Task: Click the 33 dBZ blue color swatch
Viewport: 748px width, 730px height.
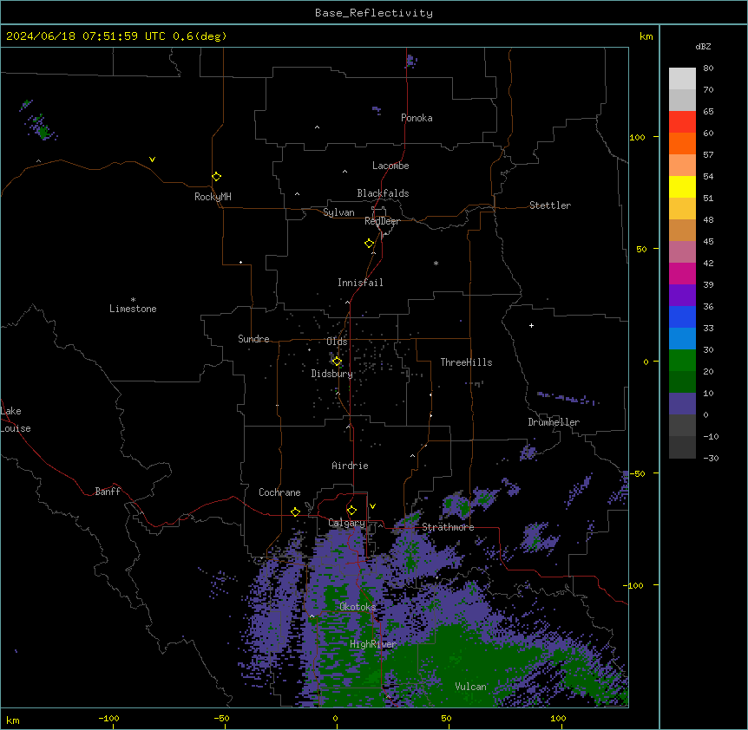Action: pos(682,338)
